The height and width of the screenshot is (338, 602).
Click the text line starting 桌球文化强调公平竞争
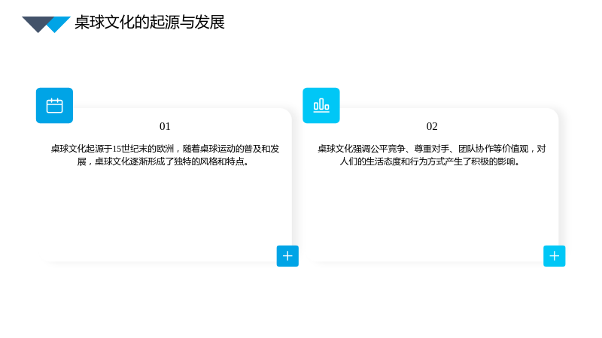point(431,149)
